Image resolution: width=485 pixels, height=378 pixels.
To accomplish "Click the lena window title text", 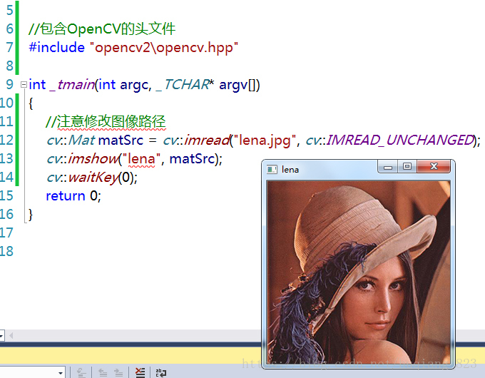I will (x=290, y=170).
